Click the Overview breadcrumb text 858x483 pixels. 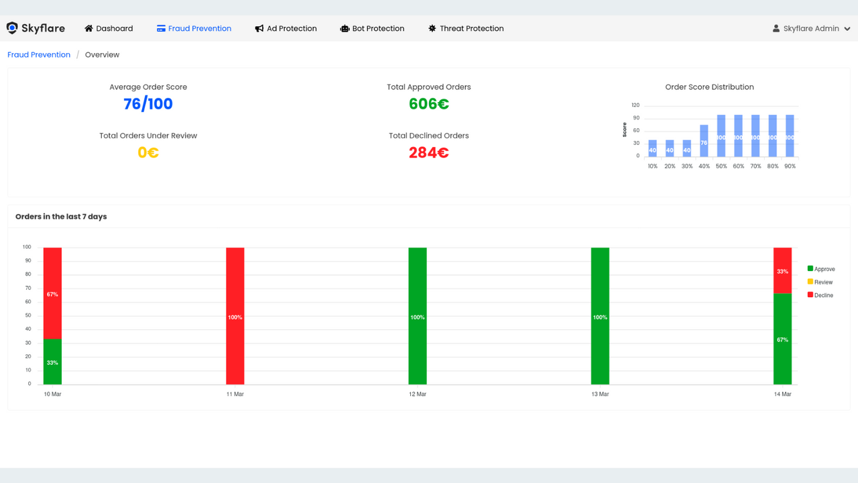click(102, 55)
